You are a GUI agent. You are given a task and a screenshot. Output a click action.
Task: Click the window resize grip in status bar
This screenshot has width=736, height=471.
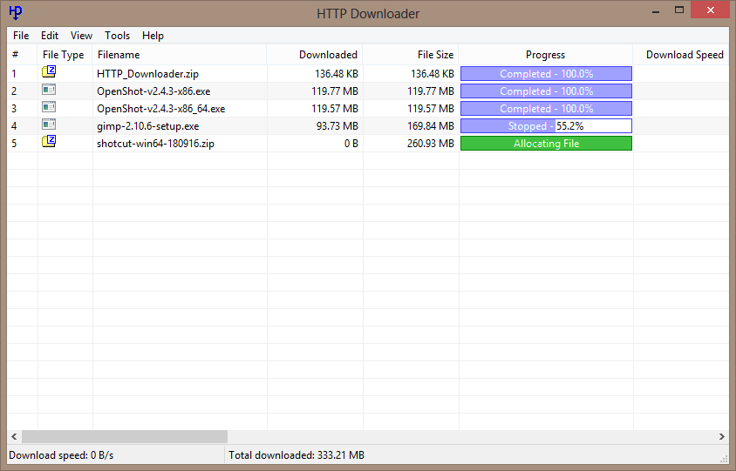pyautogui.click(x=723, y=458)
